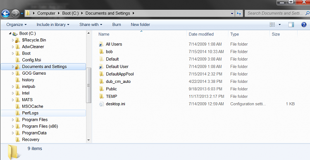The image size is (310, 160).
Task: Select Boot (C:) in the address breadcrumb
Action: [70, 13]
